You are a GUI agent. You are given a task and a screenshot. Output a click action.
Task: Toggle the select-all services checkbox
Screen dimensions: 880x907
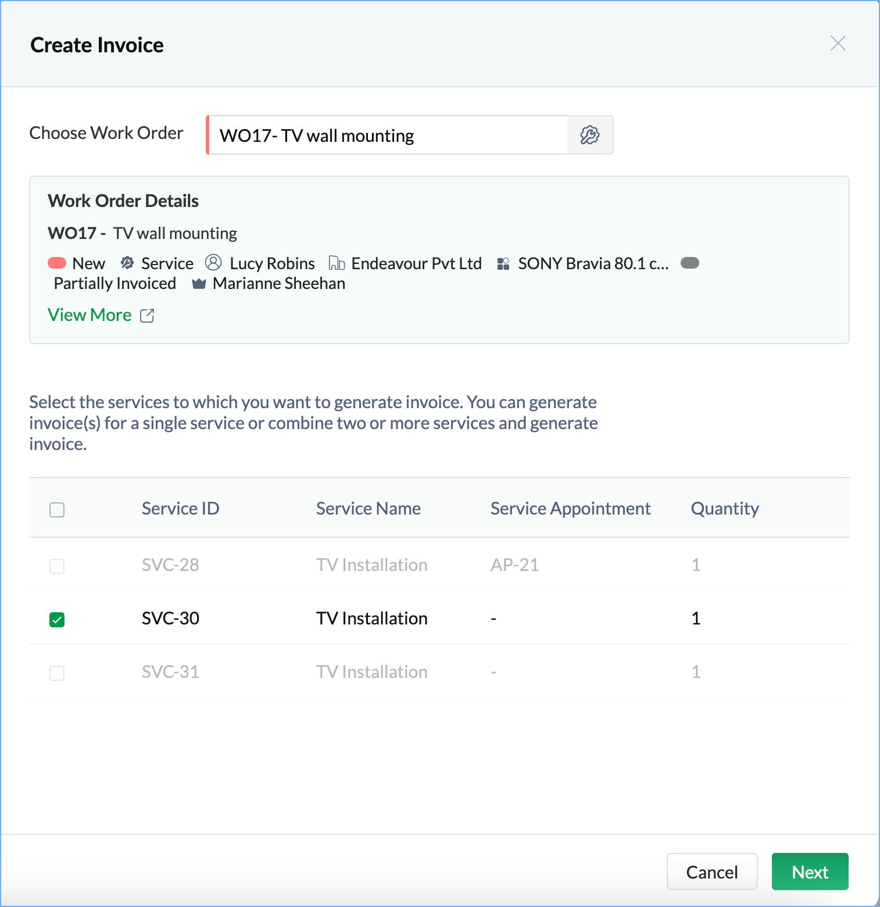point(57,510)
